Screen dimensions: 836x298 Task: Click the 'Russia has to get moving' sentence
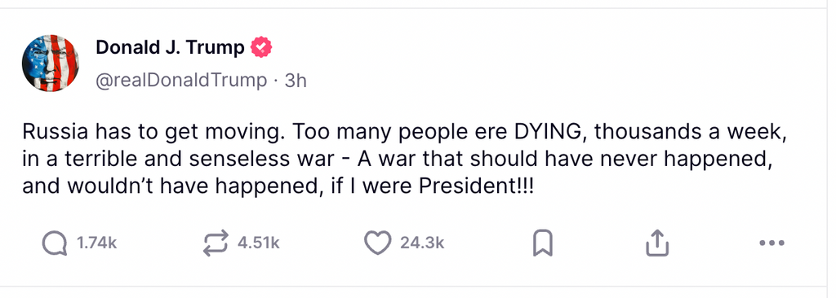pos(153,133)
